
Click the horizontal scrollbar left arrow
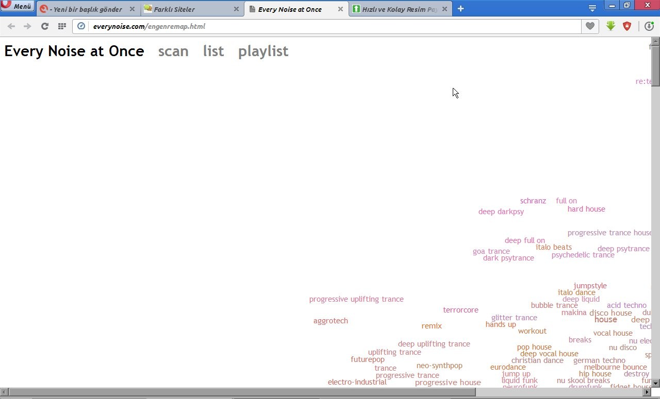4,393
